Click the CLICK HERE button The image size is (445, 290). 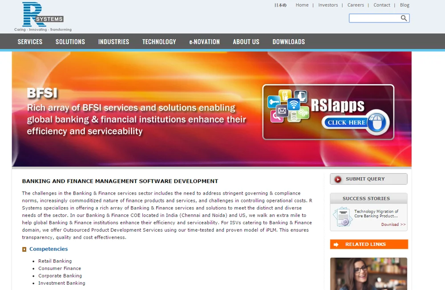coord(345,123)
